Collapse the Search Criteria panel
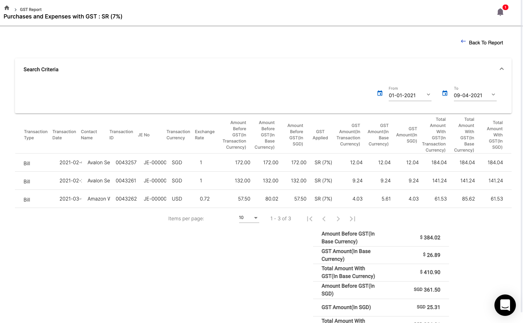523x323 pixels. 502,69
